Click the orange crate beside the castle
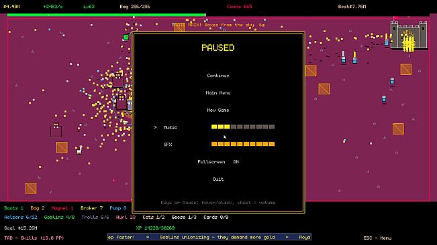 coord(406,70)
